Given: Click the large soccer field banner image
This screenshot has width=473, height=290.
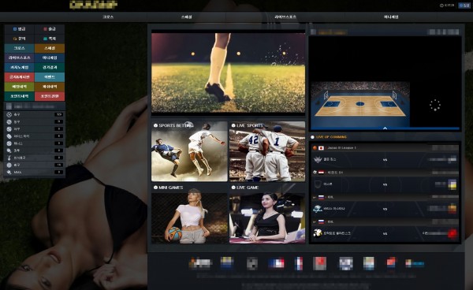Looking at the screenshot, I should pyautogui.click(x=228, y=72).
